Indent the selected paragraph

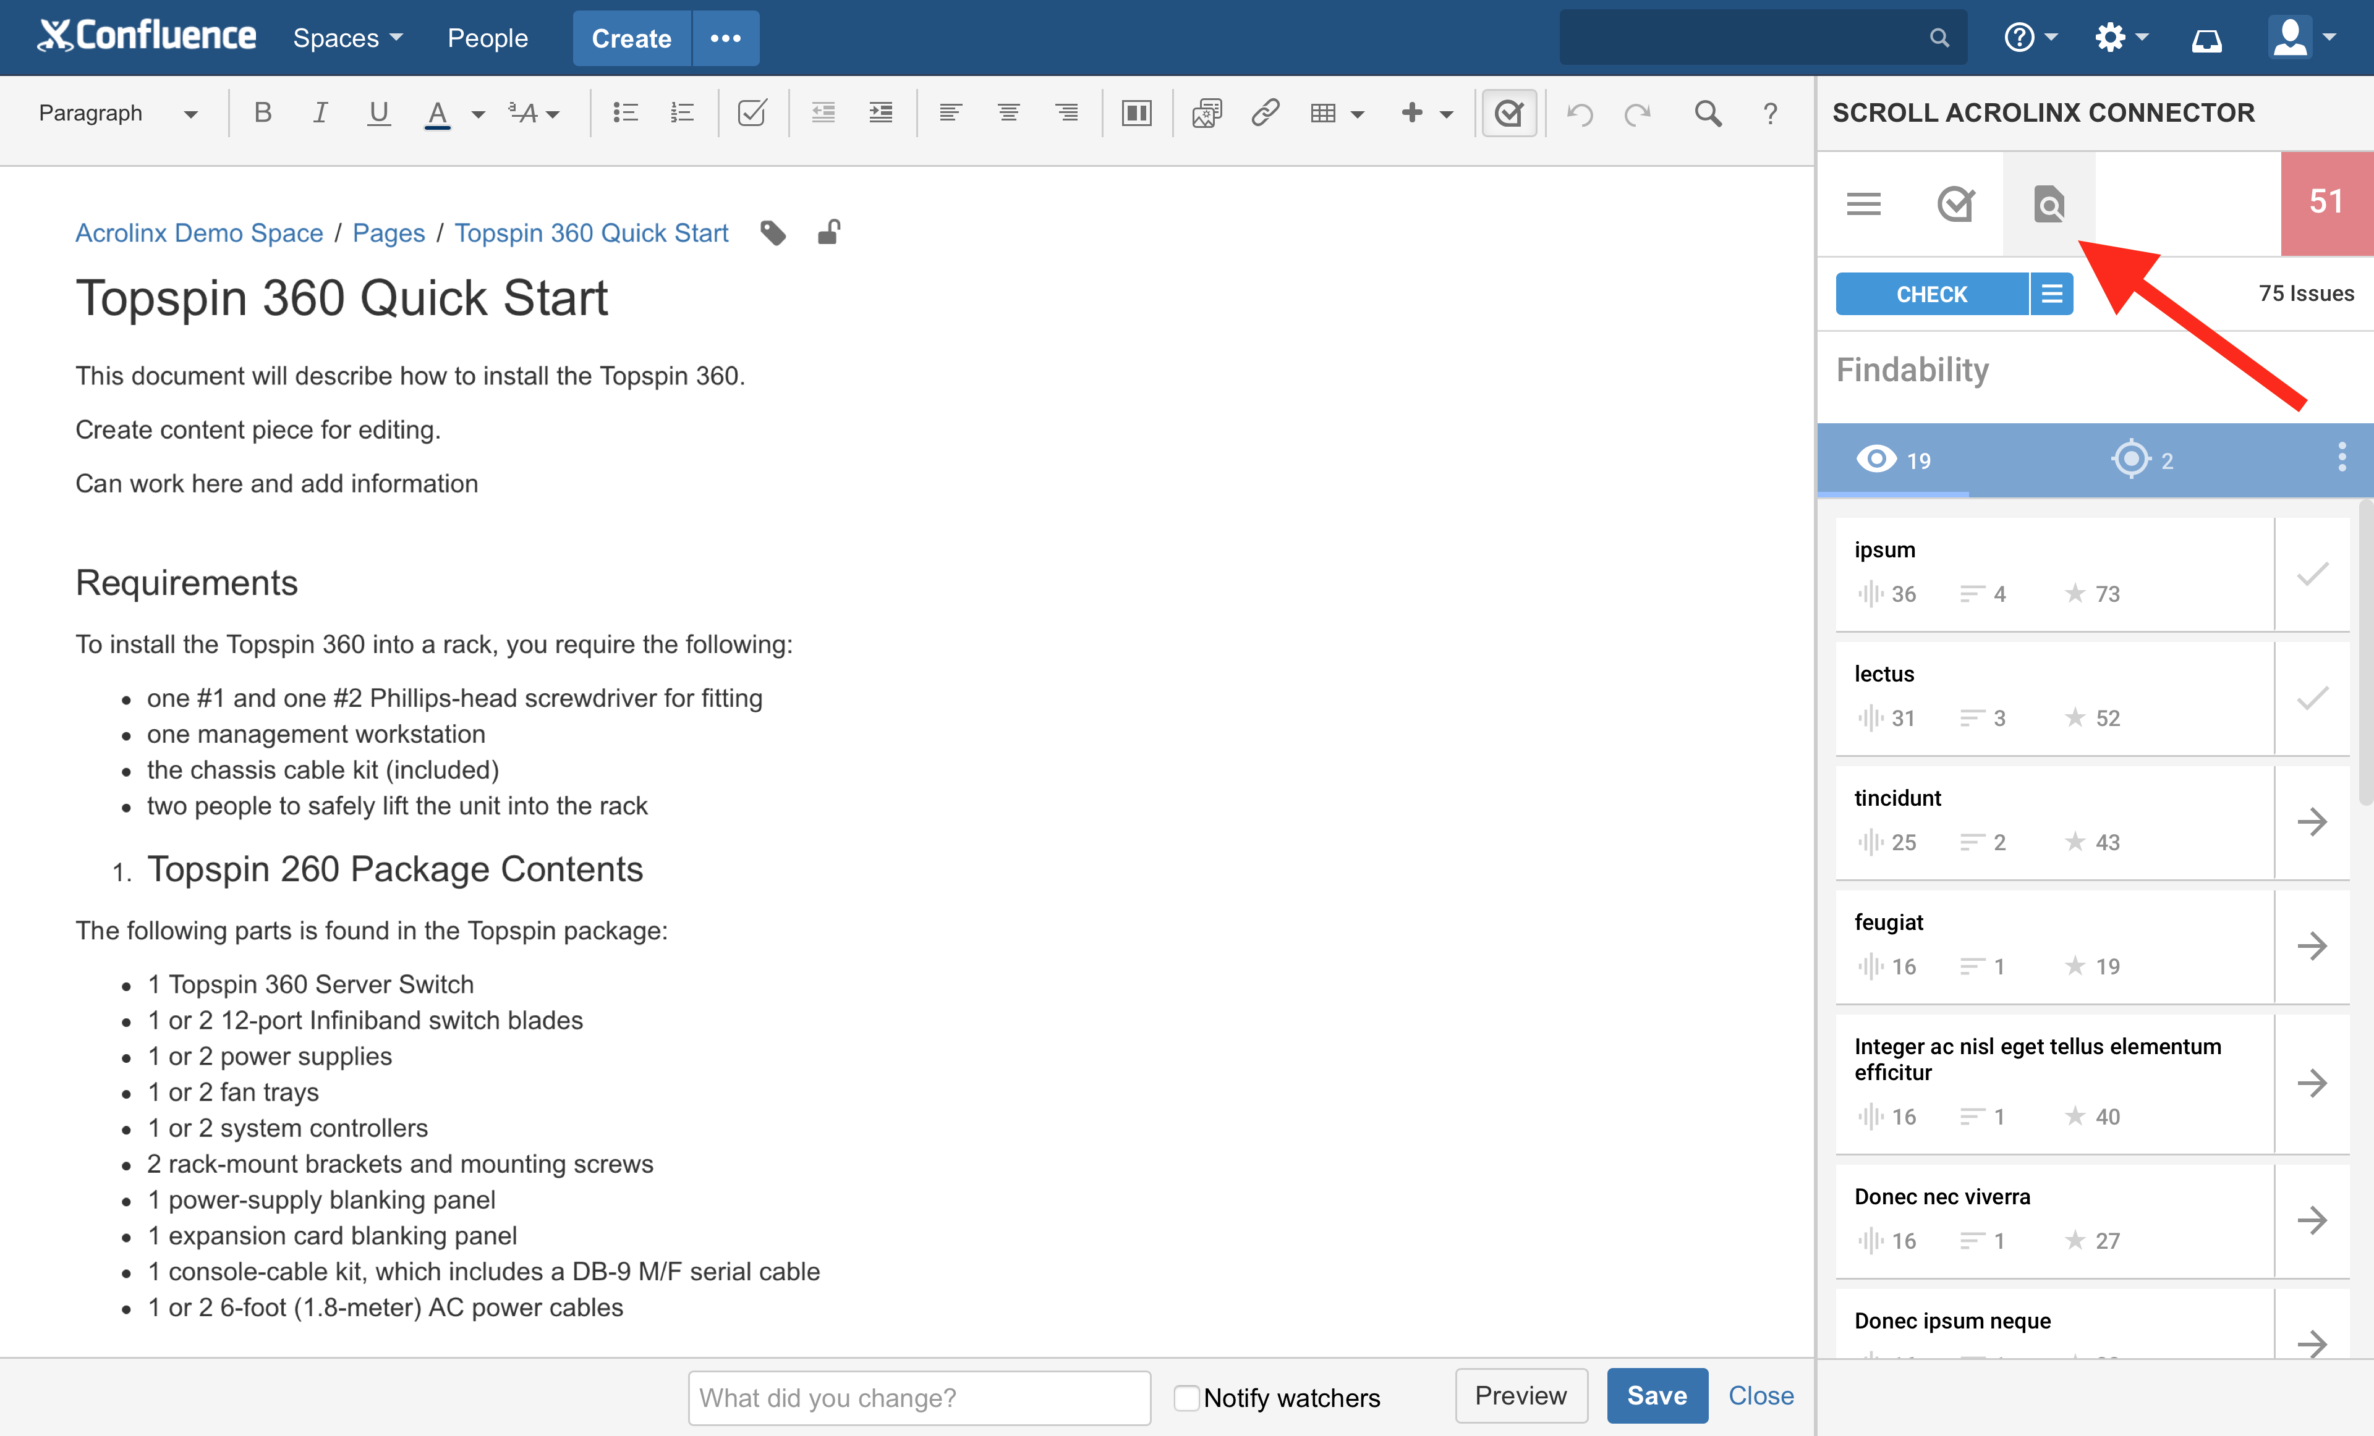pyautogui.click(x=880, y=112)
